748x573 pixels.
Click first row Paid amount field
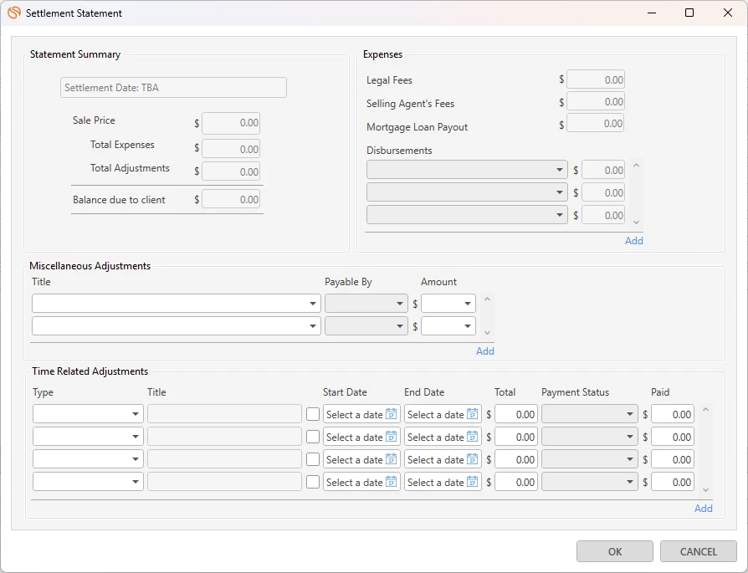[x=673, y=414]
